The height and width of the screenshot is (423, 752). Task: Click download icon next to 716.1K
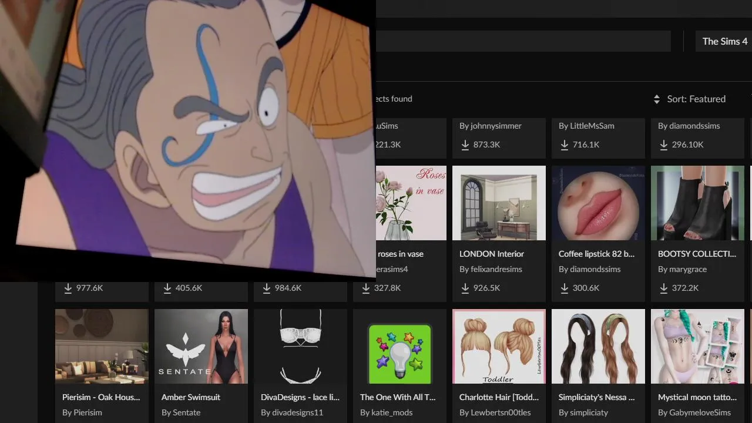tap(565, 145)
